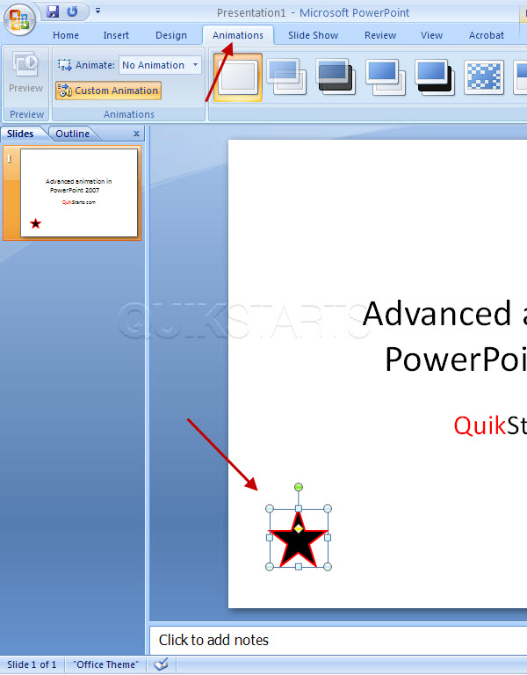Open the Animate No Animation dropdown
527x675 pixels.
[x=160, y=65]
